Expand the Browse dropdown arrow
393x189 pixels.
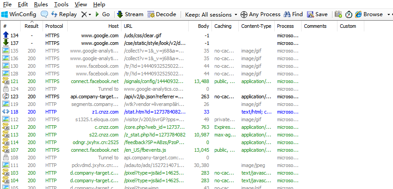(389, 14)
